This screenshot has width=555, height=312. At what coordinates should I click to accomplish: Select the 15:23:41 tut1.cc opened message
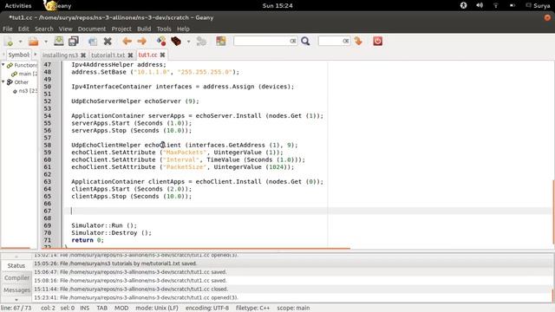pos(136,297)
